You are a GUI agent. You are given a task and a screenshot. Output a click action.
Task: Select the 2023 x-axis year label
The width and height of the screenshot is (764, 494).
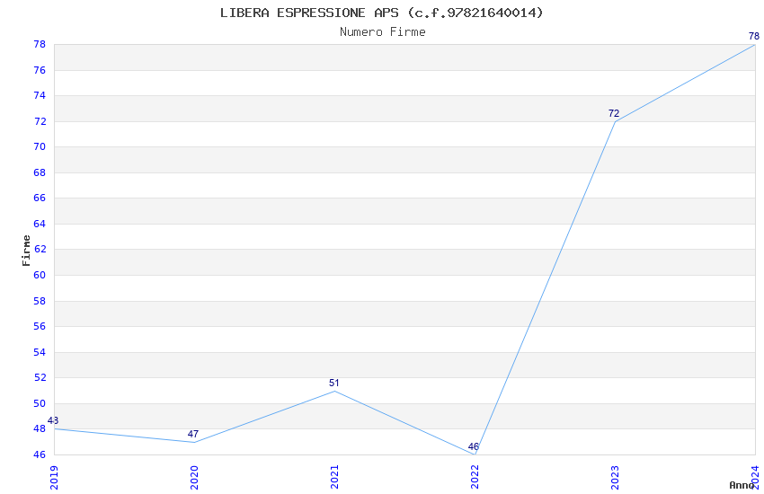point(615,478)
